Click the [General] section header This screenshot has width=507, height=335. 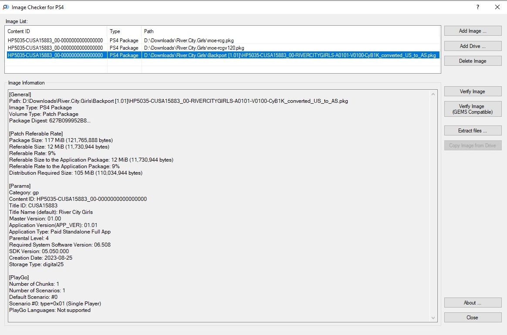(20, 95)
